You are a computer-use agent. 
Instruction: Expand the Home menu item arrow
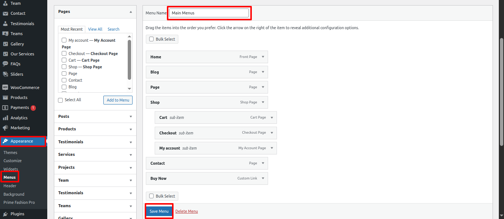click(263, 57)
